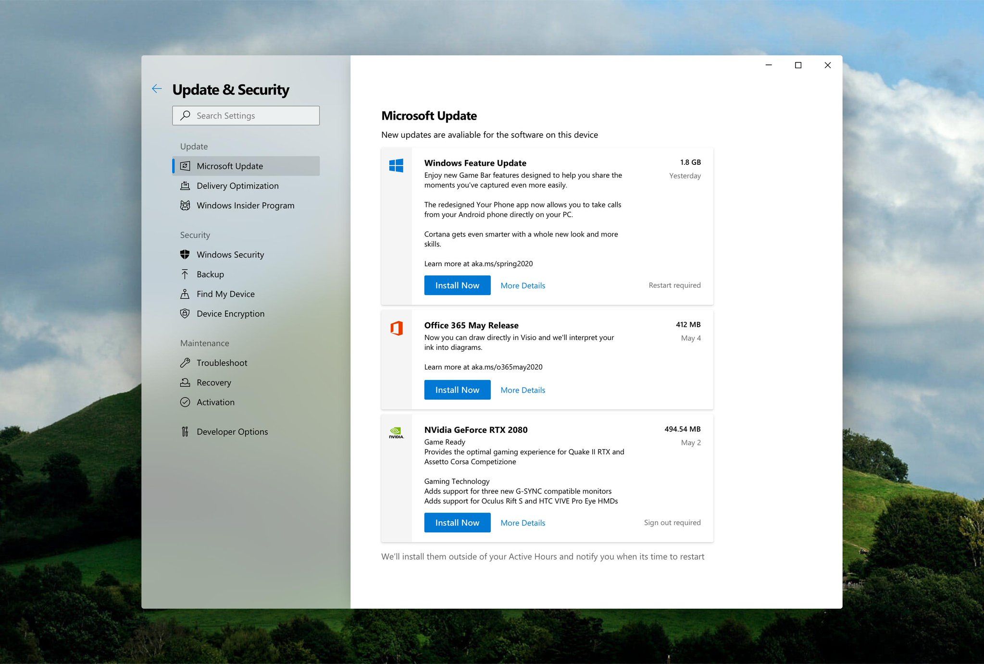The width and height of the screenshot is (984, 664).
Task: Open Microsoft Update page
Action: 246,166
